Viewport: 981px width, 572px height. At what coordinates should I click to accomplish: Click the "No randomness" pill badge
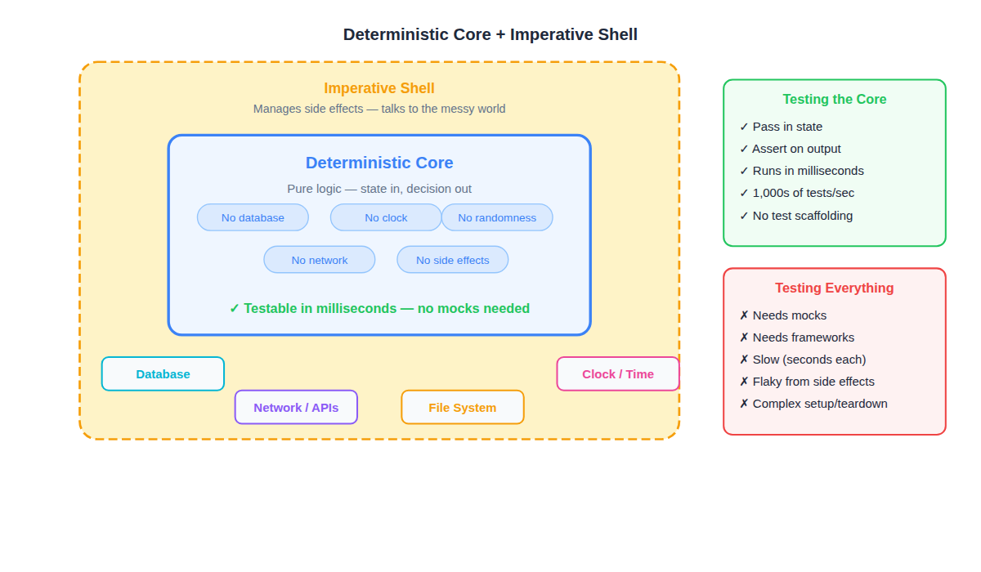pyautogui.click(x=497, y=217)
